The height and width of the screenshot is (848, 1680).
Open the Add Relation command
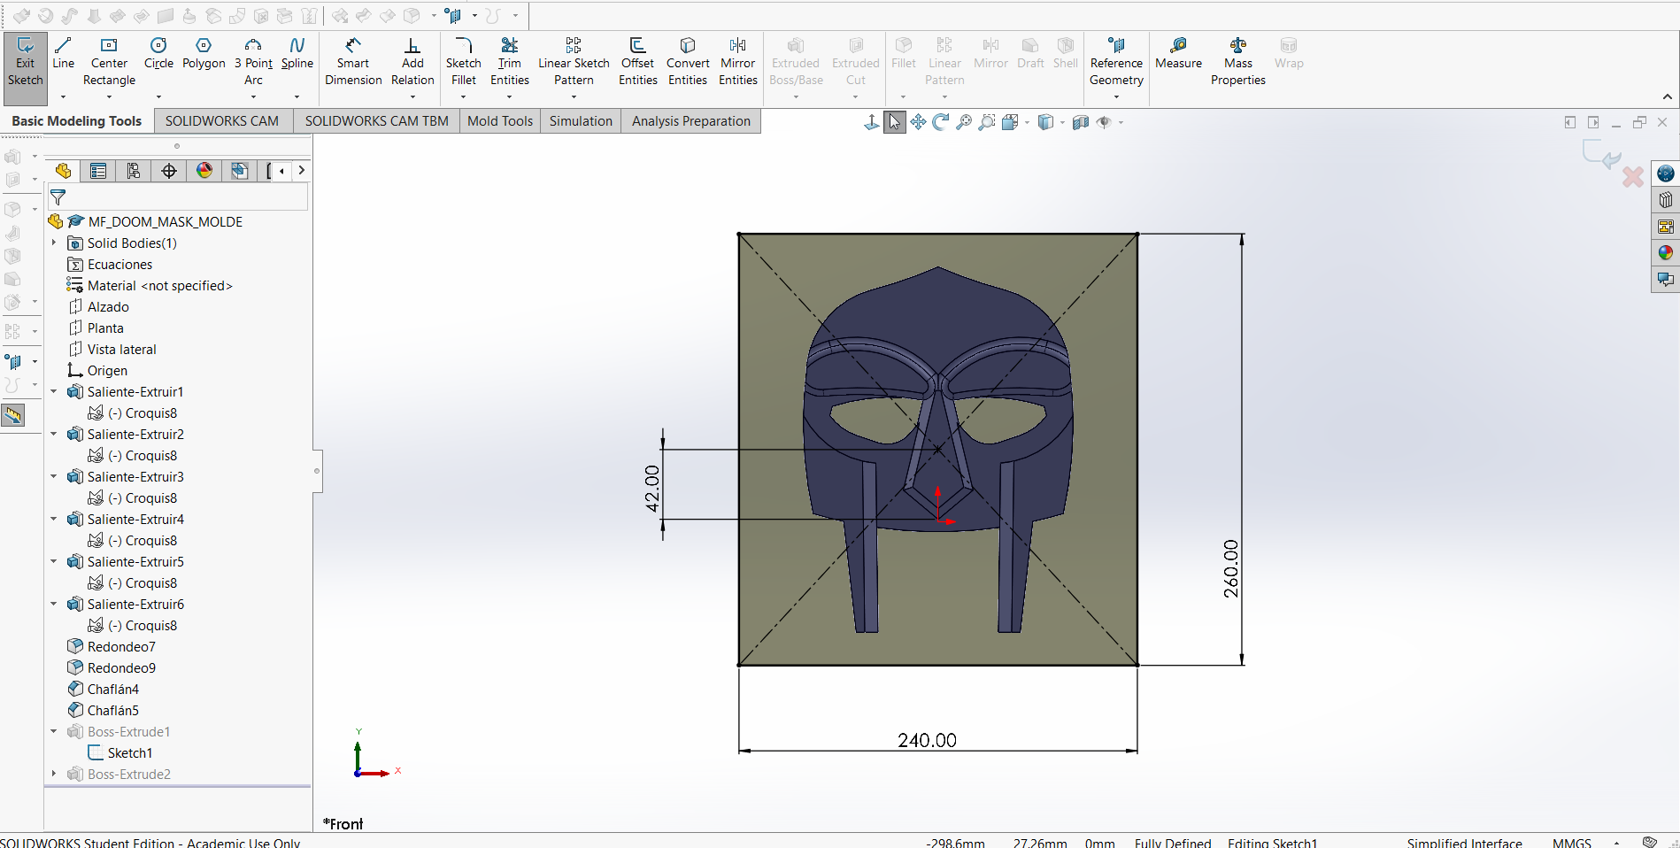pos(412,62)
